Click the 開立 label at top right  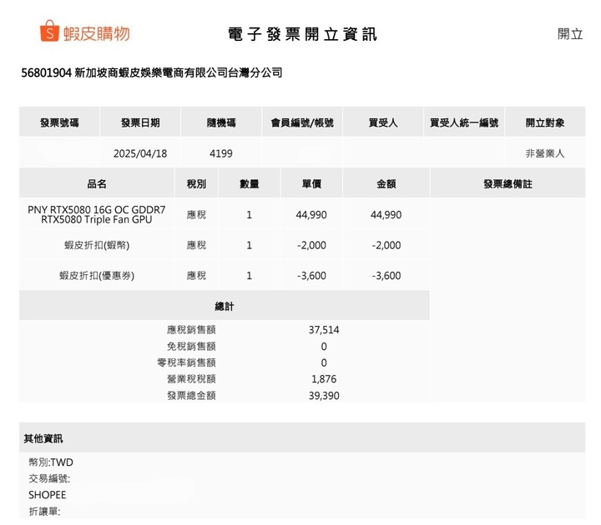pyautogui.click(x=570, y=34)
